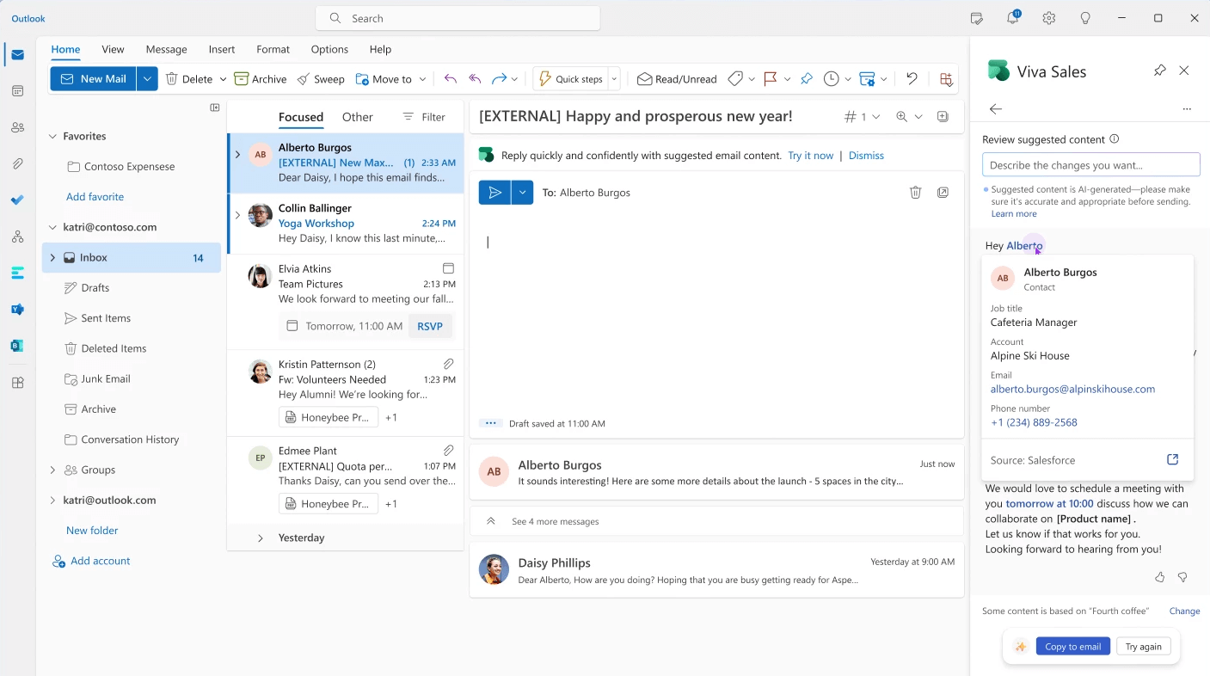This screenshot has height=676, width=1210.
Task: Click the Describe the changes input field
Action: click(x=1090, y=165)
